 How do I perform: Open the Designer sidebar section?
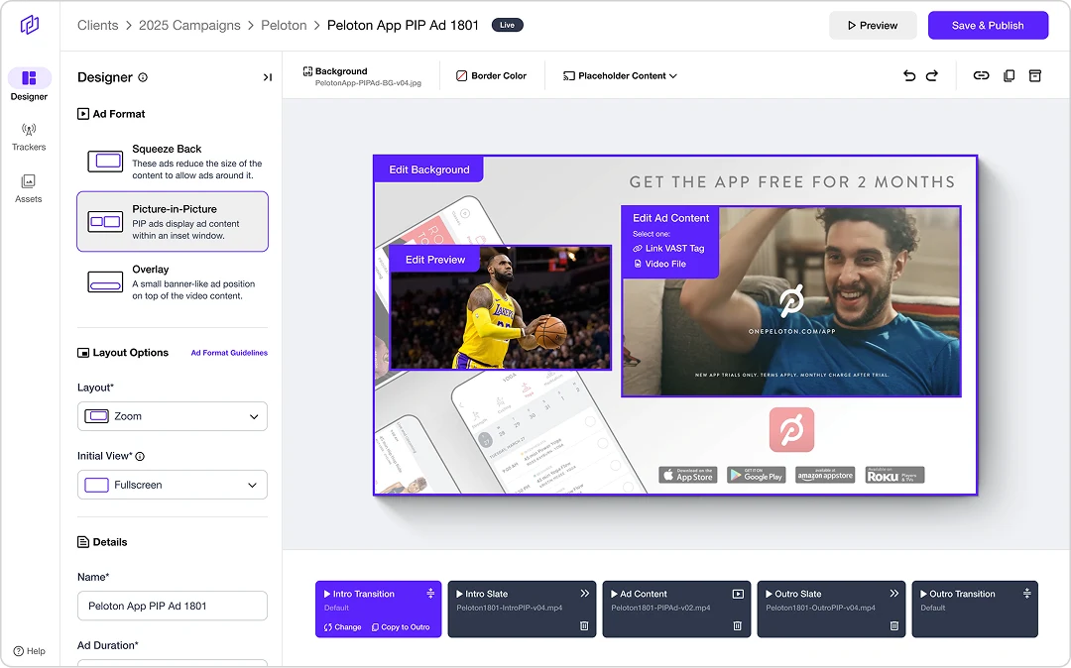[x=29, y=84]
